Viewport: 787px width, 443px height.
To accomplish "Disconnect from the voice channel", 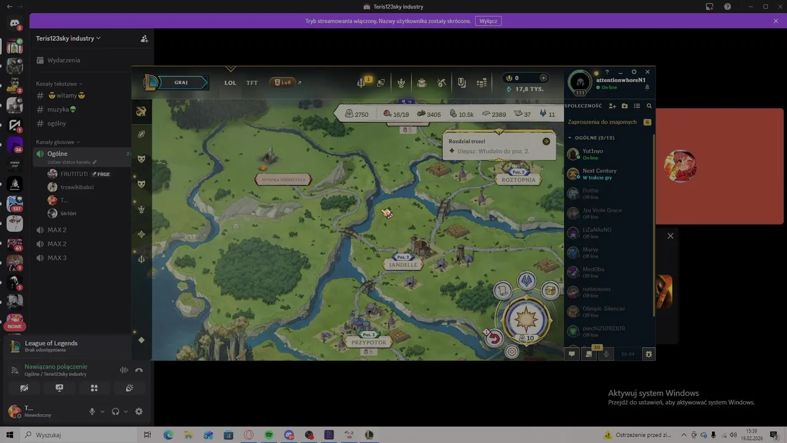I will (139, 370).
